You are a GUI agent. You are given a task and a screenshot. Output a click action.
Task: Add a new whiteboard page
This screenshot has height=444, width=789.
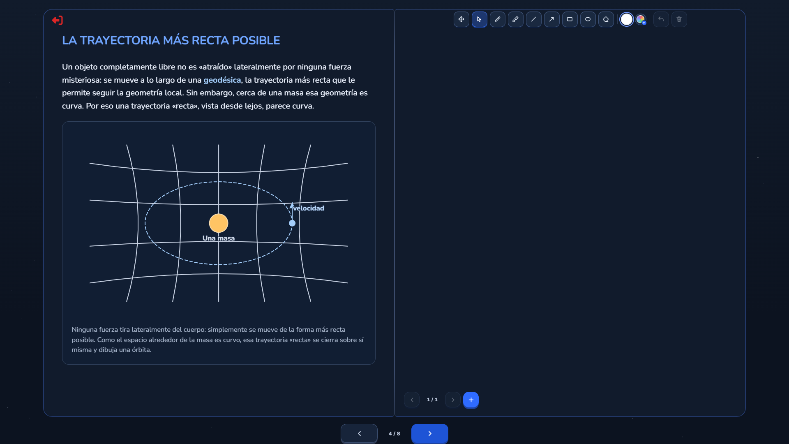[471, 400]
